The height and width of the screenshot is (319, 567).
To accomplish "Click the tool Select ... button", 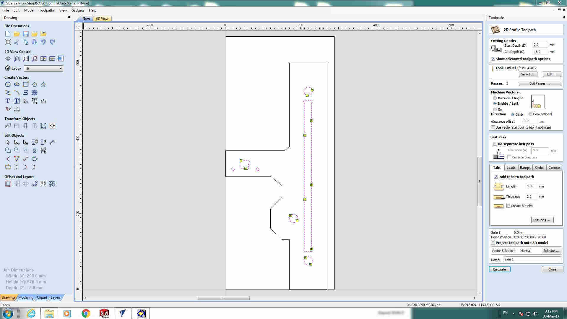I will (x=528, y=74).
